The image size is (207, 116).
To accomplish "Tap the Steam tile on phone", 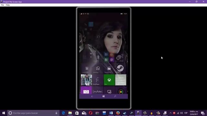I will [x=120, y=68].
